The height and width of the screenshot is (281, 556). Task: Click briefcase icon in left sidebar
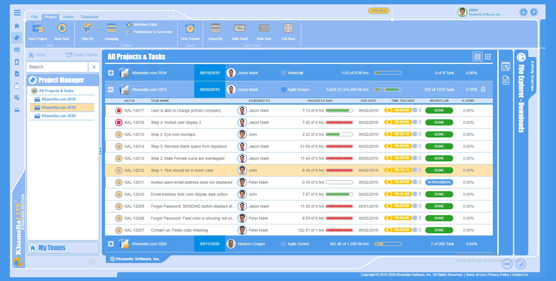(x=17, y=110)
